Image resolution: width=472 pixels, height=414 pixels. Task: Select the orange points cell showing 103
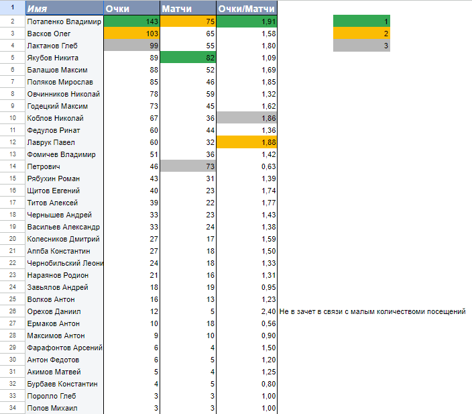(131, 34)
